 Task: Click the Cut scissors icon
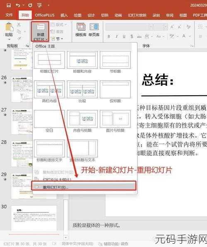[x=19, y=24]
